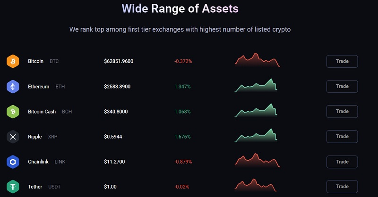Click the Ripple XRP icon
This screenshot has height=197, width=378.
point(13,137)
